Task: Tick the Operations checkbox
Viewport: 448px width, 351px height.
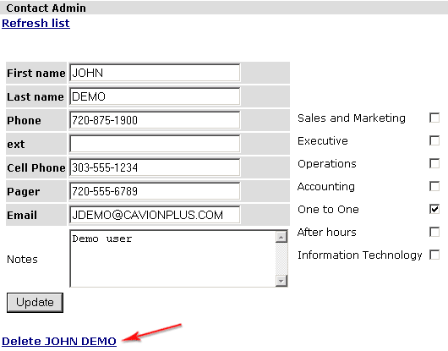Action: coord(434,163)
